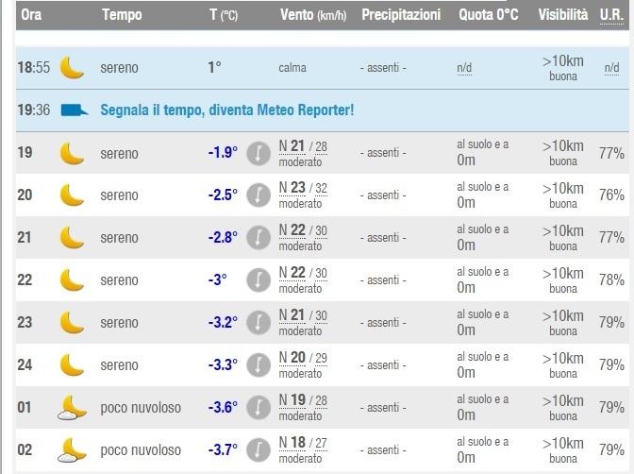The image size is (634, 474).
Task: Click the 'Visibilità' column header
Action: 562,15
